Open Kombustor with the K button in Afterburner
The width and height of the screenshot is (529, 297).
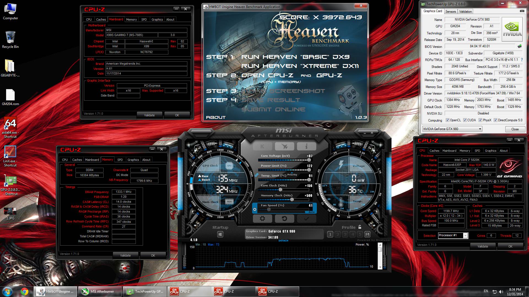point(262,147)
